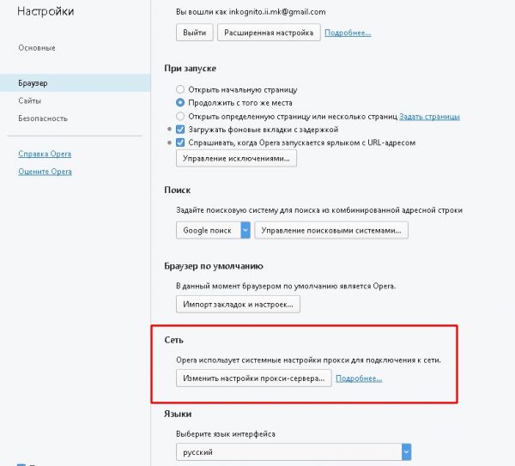Screen dimensions: 515x466
Task: Choose 'Открыть определенную страницу' radio button
Action: (x=180, y=116)
